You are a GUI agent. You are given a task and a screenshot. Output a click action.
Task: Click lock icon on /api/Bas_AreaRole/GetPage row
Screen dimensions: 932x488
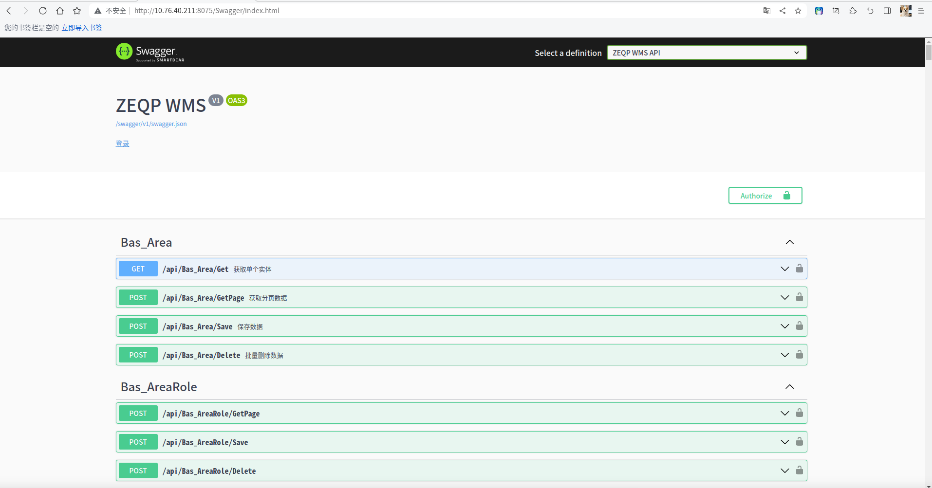pos(800,413)
